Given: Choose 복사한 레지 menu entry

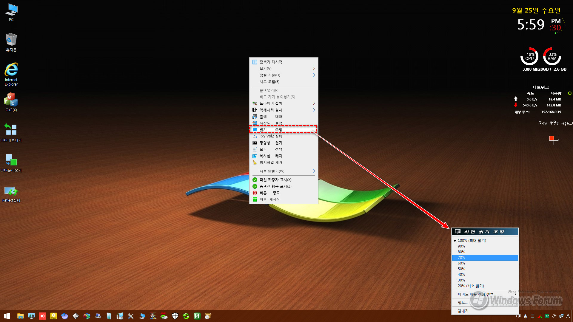Looking at the screenshot, I should pos(284,156).
